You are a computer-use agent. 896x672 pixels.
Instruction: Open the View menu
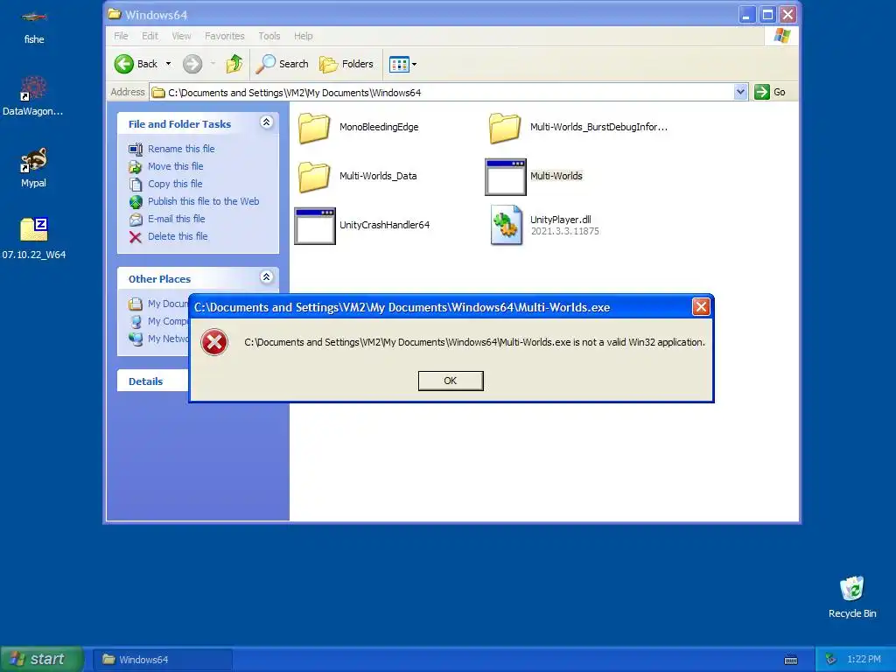(181, 36)
